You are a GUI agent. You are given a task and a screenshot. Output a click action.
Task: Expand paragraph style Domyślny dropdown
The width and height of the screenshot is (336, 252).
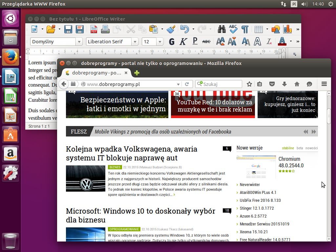[79, 42]
